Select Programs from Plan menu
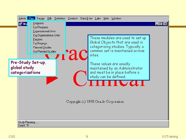This screenshot has height=139, width=186. point(38,23)
